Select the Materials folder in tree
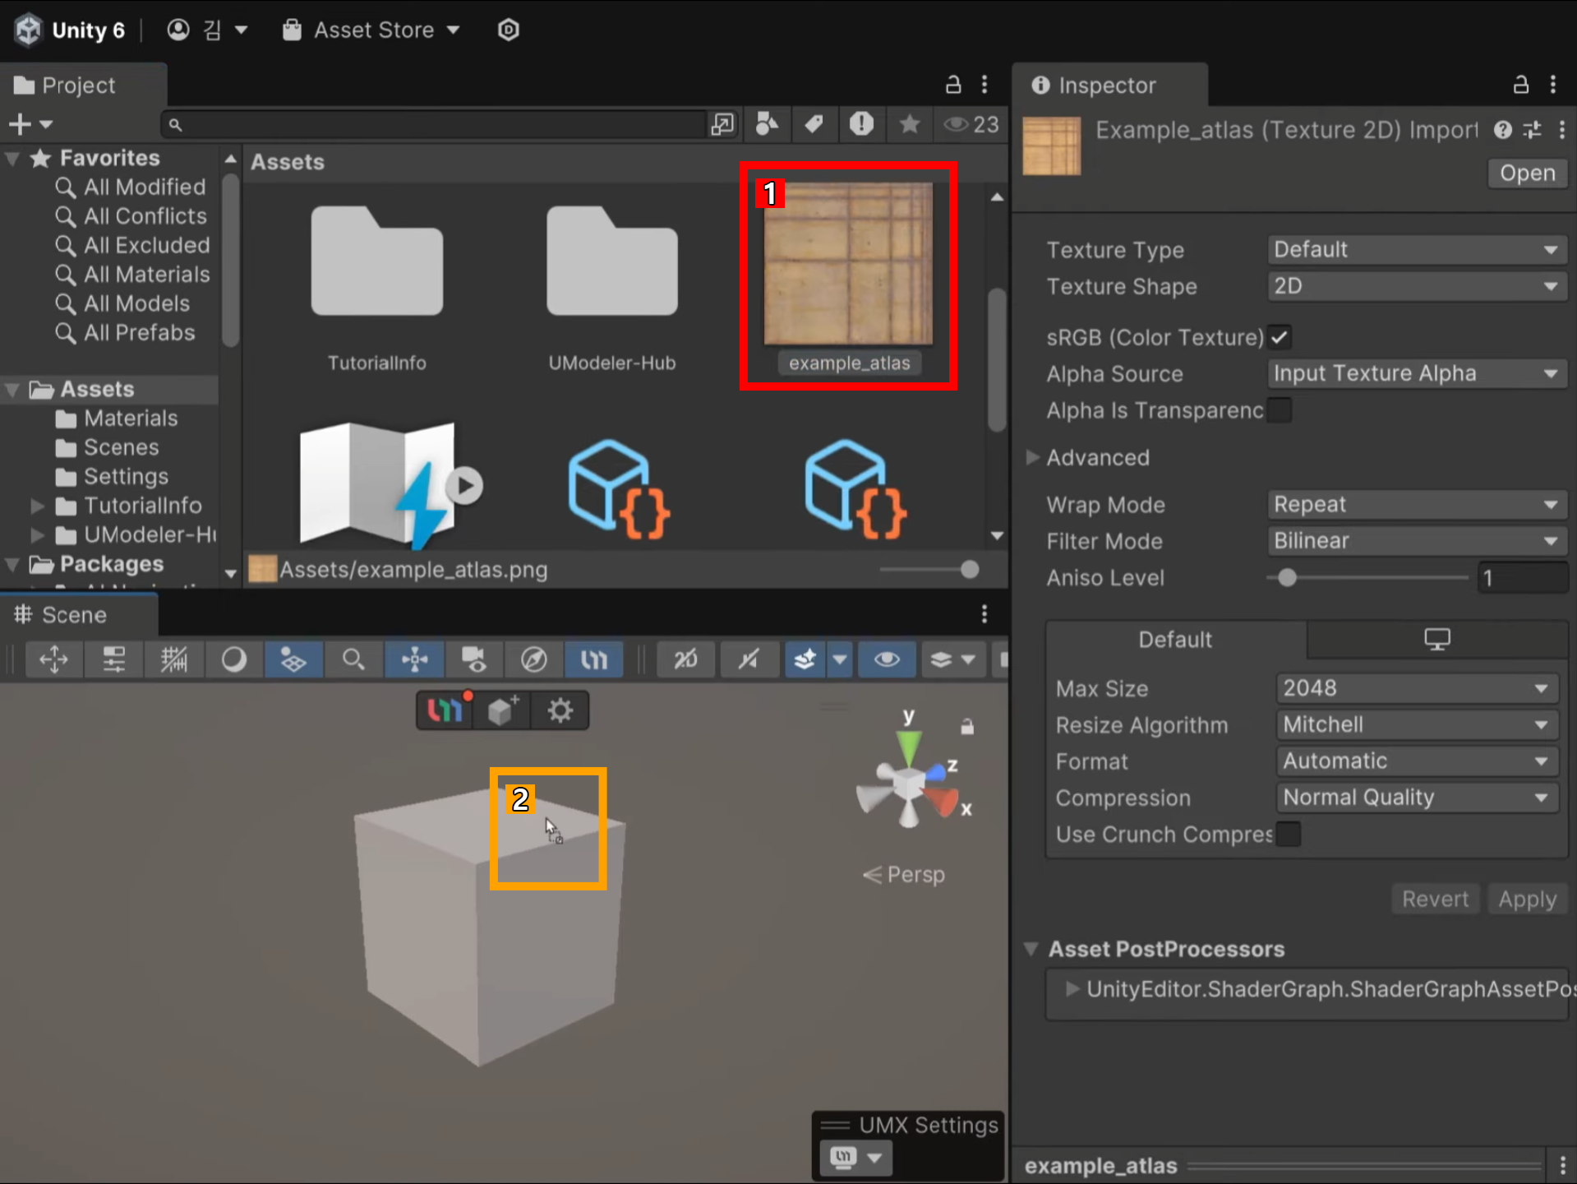 tap(130, 419)
